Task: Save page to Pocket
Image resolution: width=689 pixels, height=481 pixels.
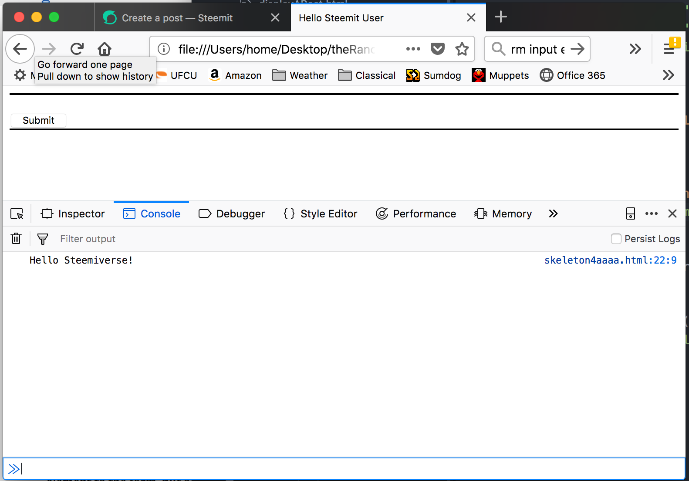Action: pos(438,49)
